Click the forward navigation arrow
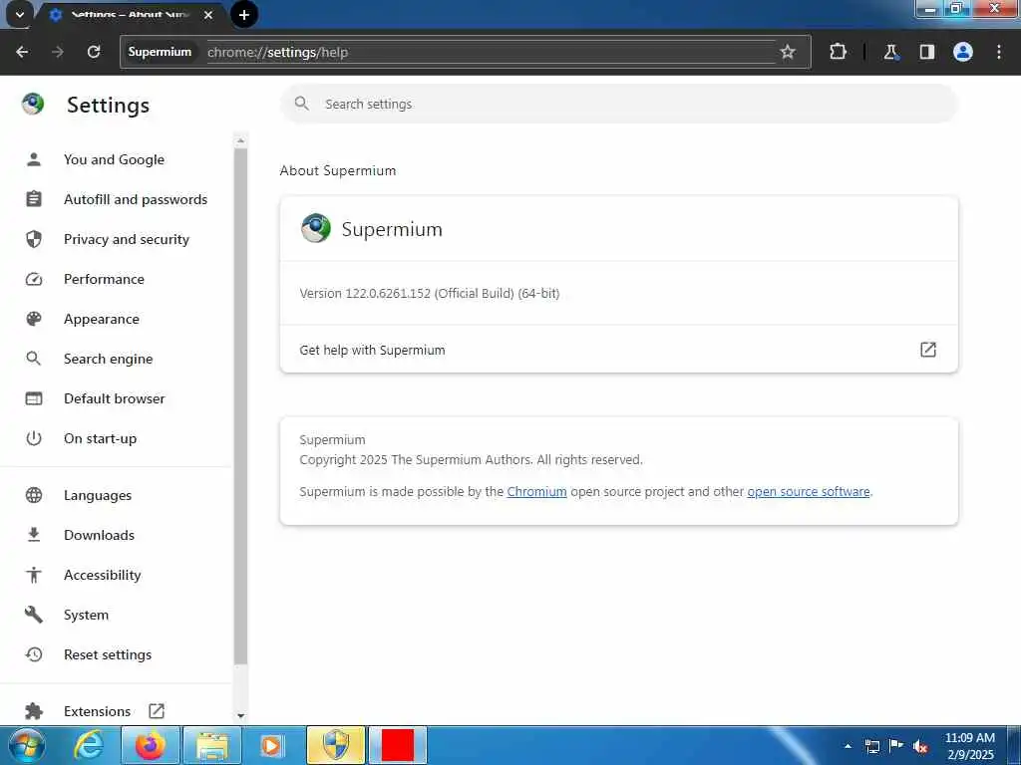Screen dimensions: 1021x765 click(x=58, y=52)
